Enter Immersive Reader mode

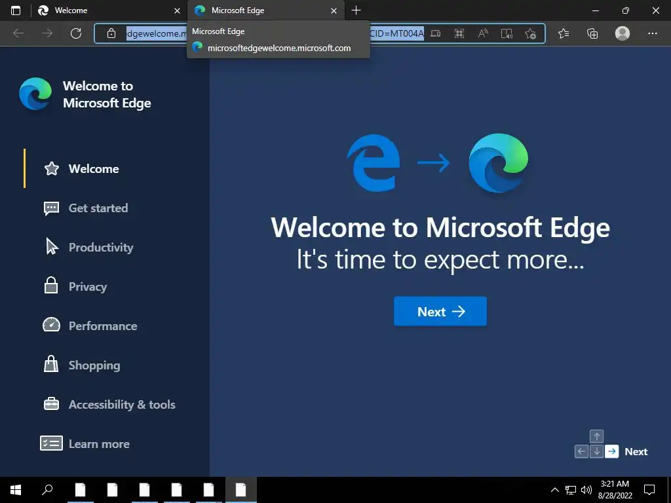(x=507, y=33)
